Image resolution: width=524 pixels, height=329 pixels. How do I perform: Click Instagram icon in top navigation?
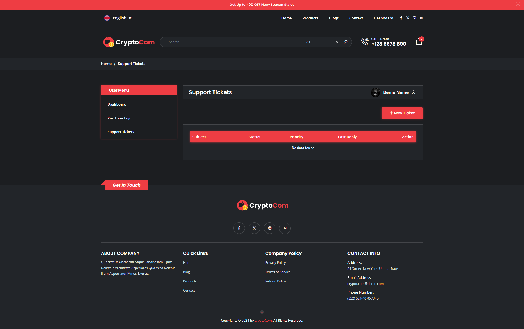(x=414, y=18)
